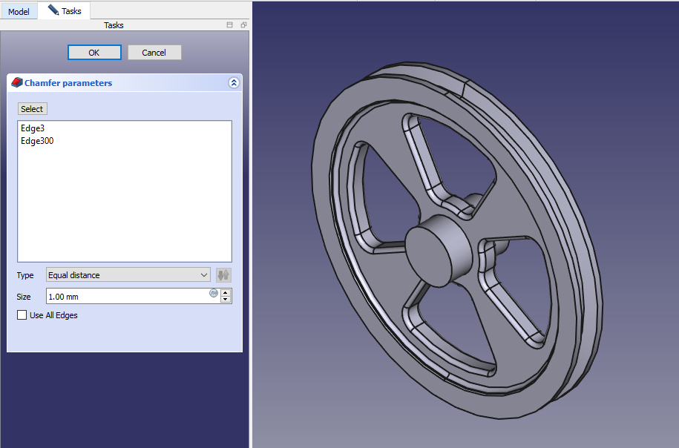Click the first icon right of Tasks title
Screen dimensions: 679x448
coord(230,25)
